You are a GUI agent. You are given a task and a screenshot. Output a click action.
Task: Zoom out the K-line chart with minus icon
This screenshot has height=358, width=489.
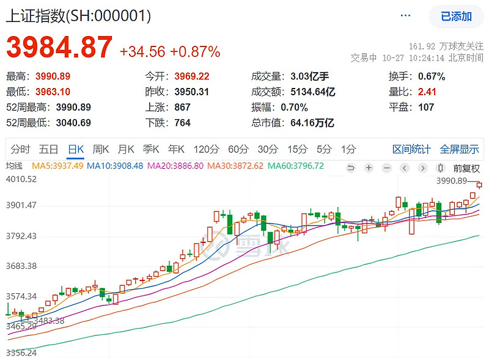point(387,168)
